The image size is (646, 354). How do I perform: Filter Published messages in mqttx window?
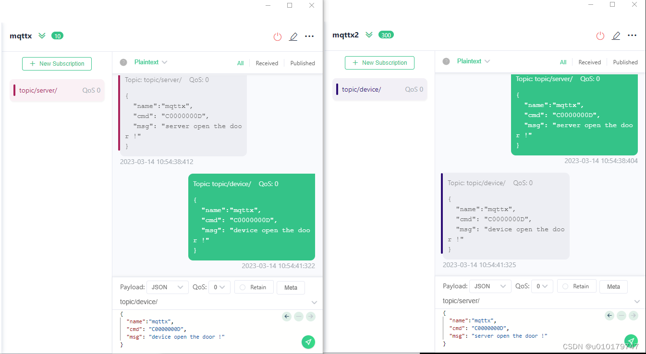303,63
